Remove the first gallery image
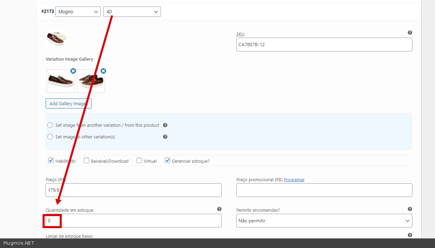This screenshot has height=248, width=435. [x=73, y=71]
